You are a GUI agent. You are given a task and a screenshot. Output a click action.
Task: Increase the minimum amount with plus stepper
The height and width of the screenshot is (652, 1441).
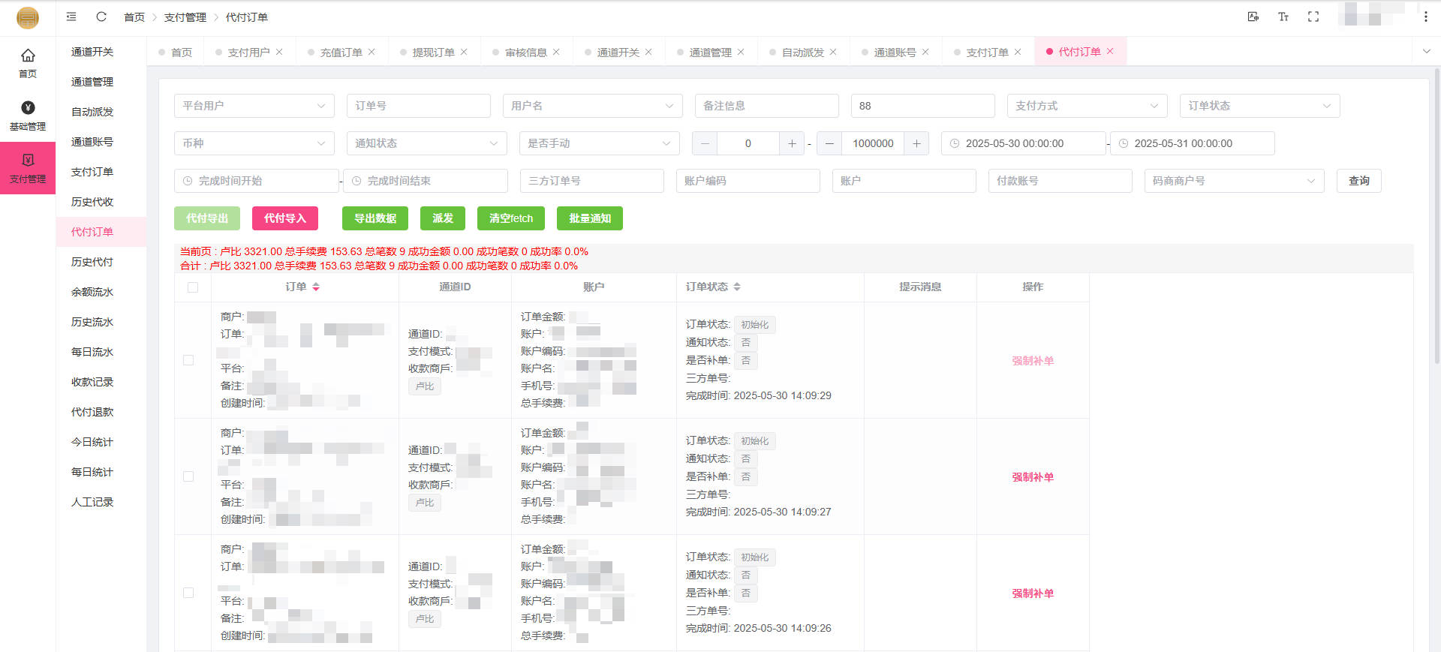point(792,143)
